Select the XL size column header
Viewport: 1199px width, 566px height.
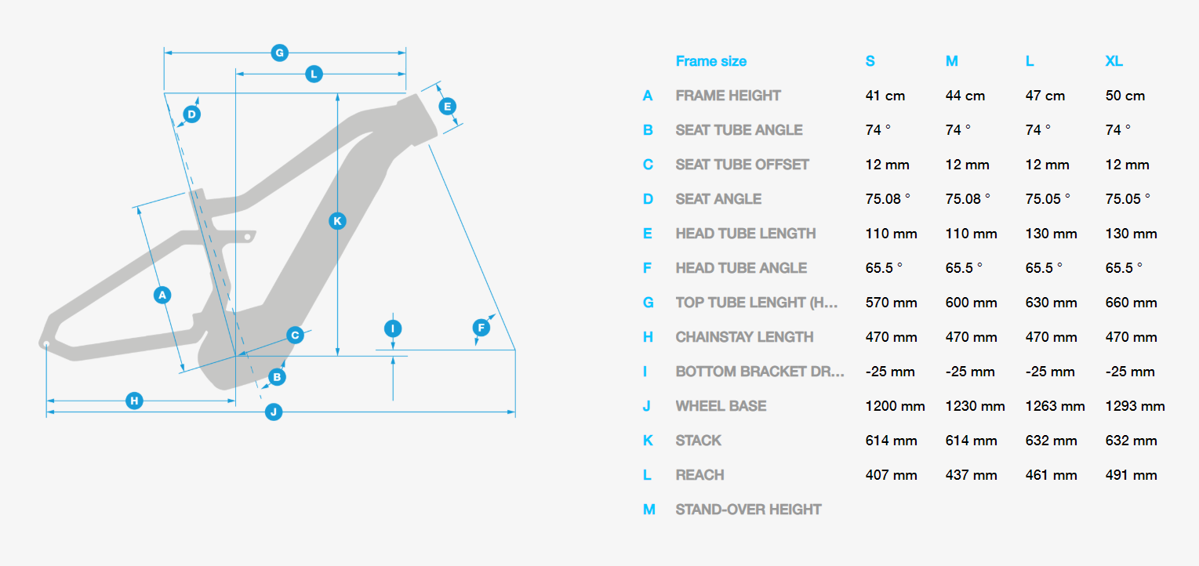click(x=1114, y=61)
